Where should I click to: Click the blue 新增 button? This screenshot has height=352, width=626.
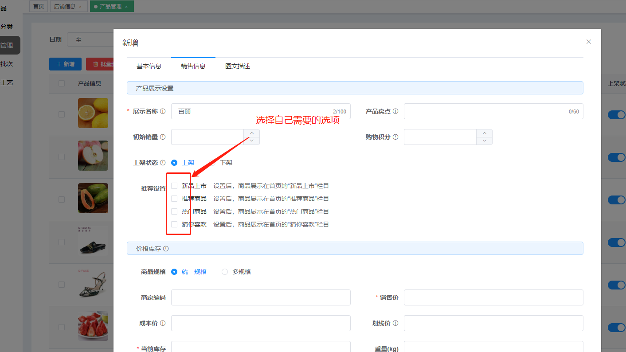click(65, 64)
